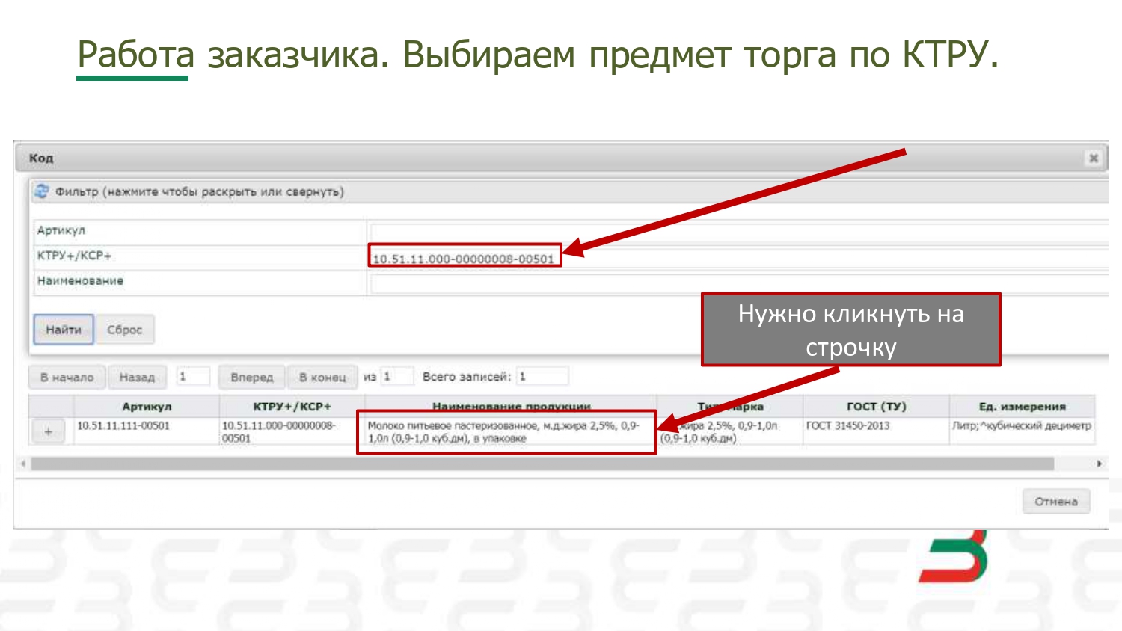Jump to last page with В конец

pyautogui.click(x=322, y=377)
